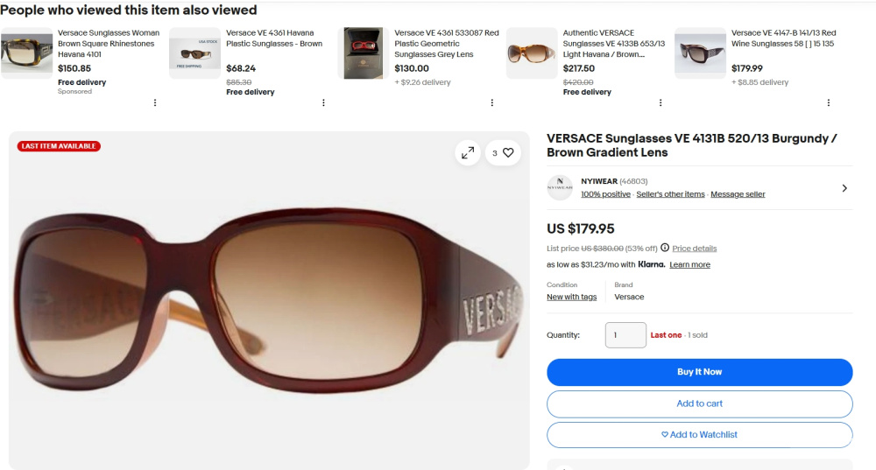Open Versace VE 4147-B Red Wine thumbnail
This screenshot has width=876, height=470.
tap(700, 53)
